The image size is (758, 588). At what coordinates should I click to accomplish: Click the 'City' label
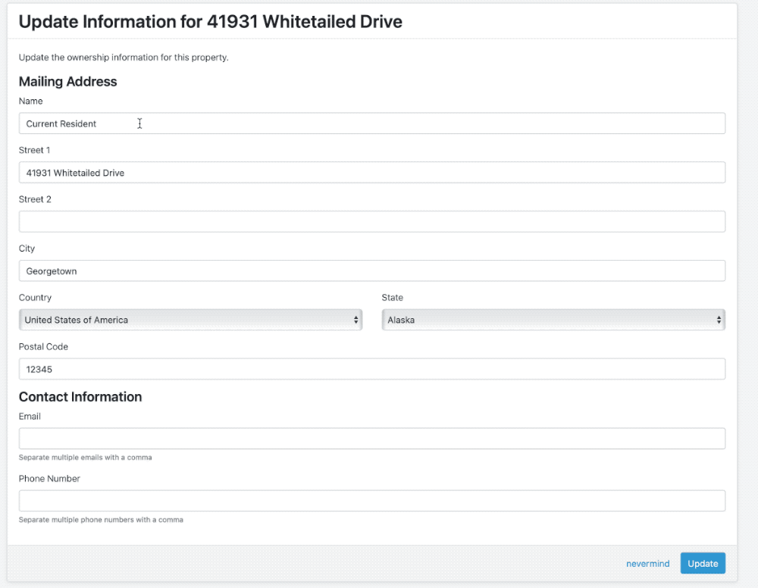pos(27,249)
